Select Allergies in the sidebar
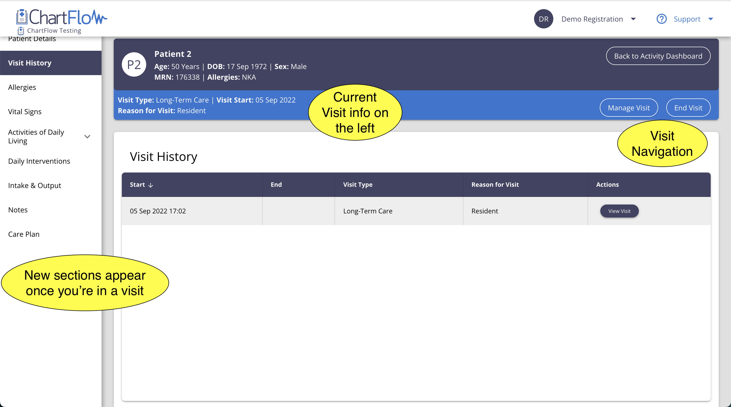This screenshot has width=731, height=407. 22,87
